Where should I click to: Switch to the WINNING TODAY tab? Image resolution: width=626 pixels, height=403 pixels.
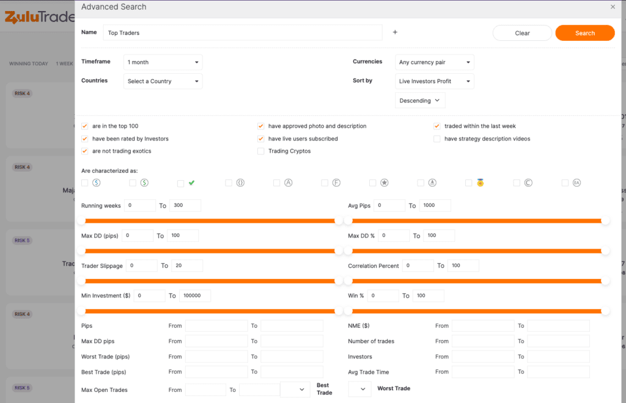[x=28, y=64]
